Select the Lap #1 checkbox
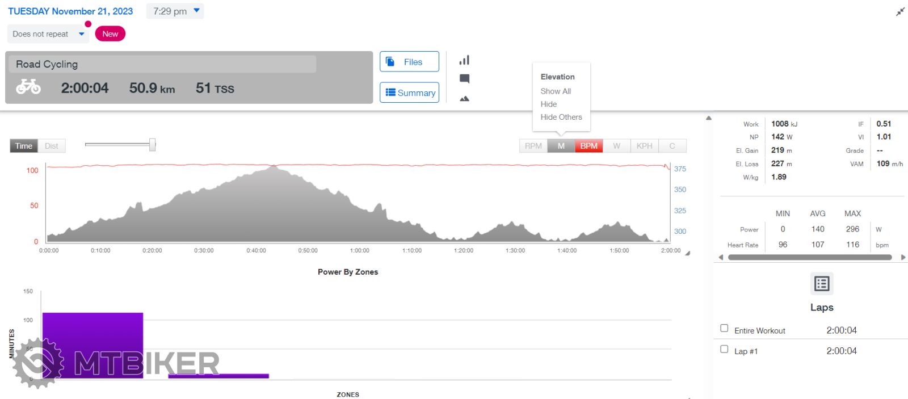 point(724,349)
